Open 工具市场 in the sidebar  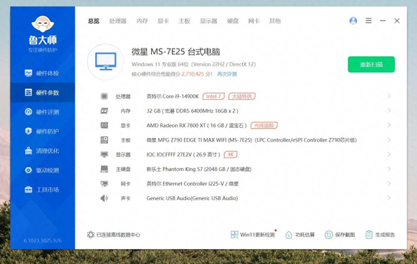[x=42, y=189]
